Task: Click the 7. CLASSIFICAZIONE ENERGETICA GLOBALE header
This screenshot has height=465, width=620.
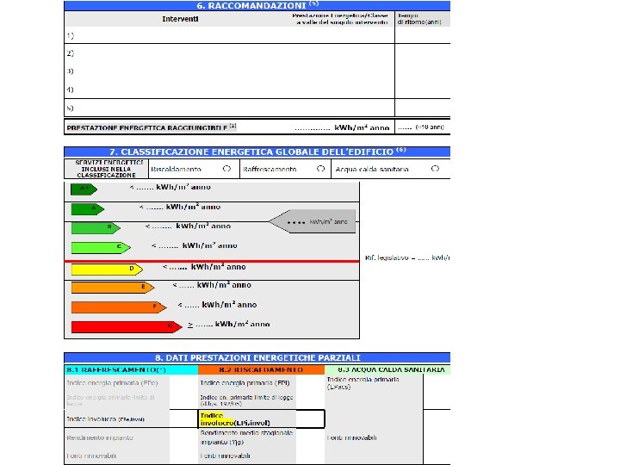Action: (257, 152)
